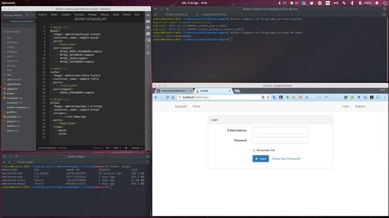389x218 pixels.
Task: Reload the Laravel page in Chrome
Action: point(167,97)
